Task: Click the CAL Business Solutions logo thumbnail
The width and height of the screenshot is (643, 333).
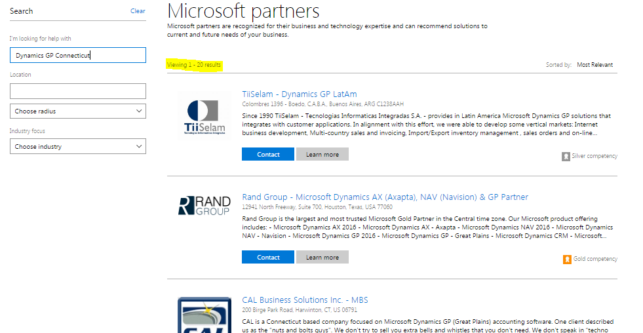Action: click(x=205, y=315)
